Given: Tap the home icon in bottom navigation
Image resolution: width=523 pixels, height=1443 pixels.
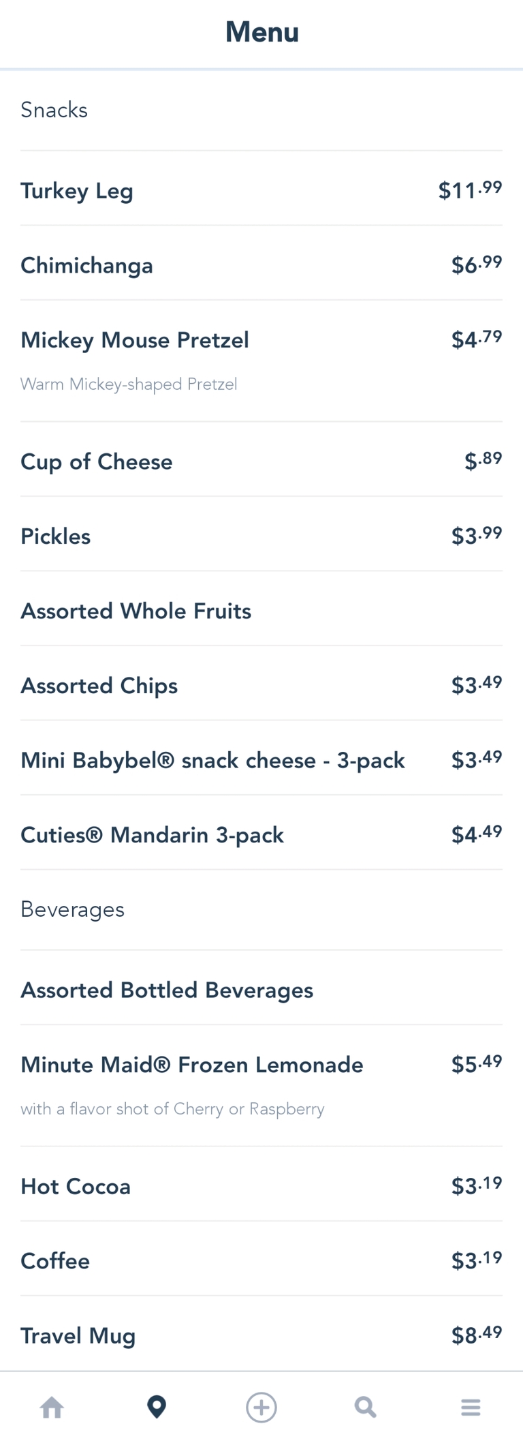Looking at the screenshot, I should point(52,1407).
